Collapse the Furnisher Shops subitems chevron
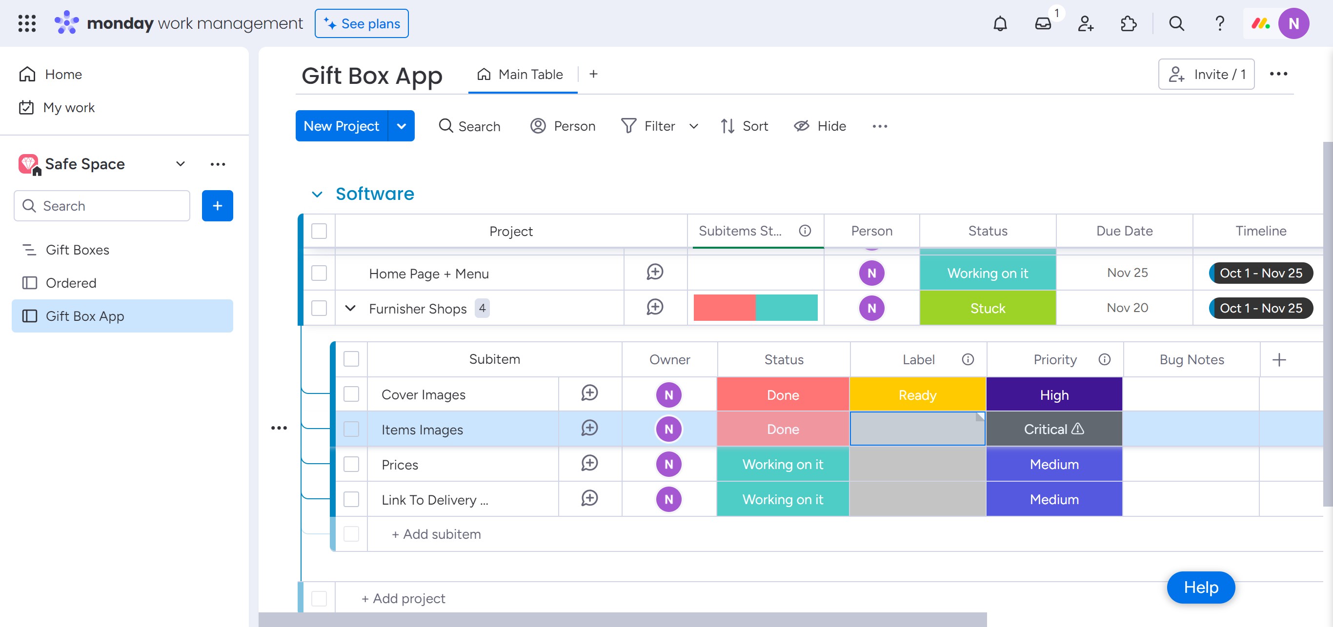The width and height of the screenshot is (1333, 627). coord(350,308)
